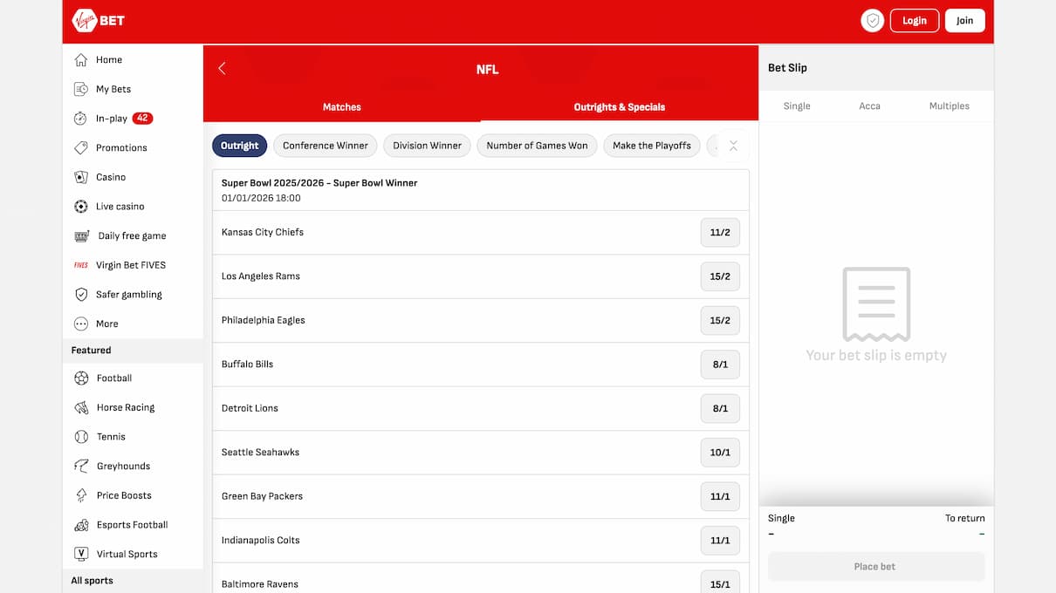Expand the All sports section

click(91, 580)
